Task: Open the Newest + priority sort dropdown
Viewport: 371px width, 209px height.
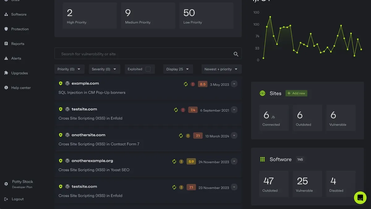Action: pyautogui.click(x=221, y=69)
